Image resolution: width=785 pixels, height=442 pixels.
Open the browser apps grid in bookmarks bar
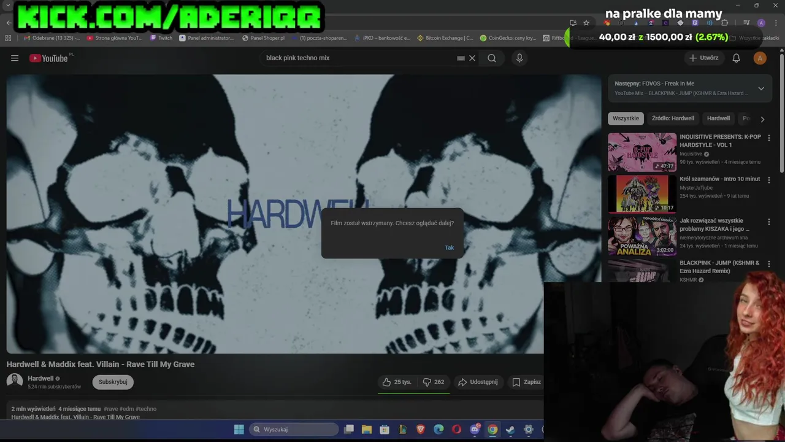(8, 38)
